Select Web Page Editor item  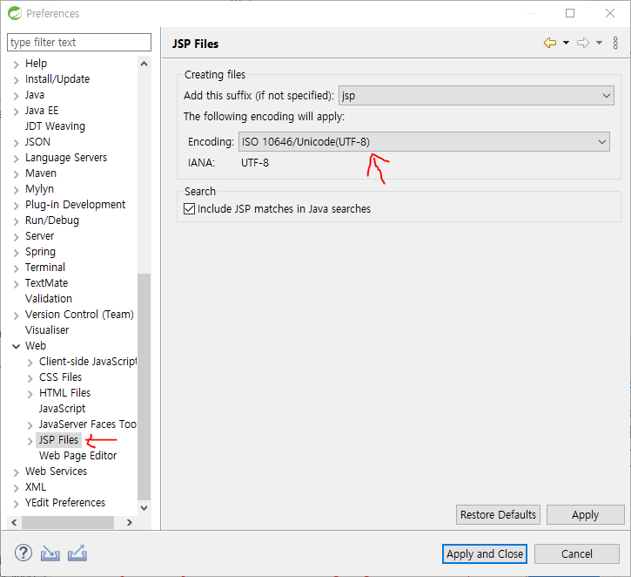(x=77, y=456)
